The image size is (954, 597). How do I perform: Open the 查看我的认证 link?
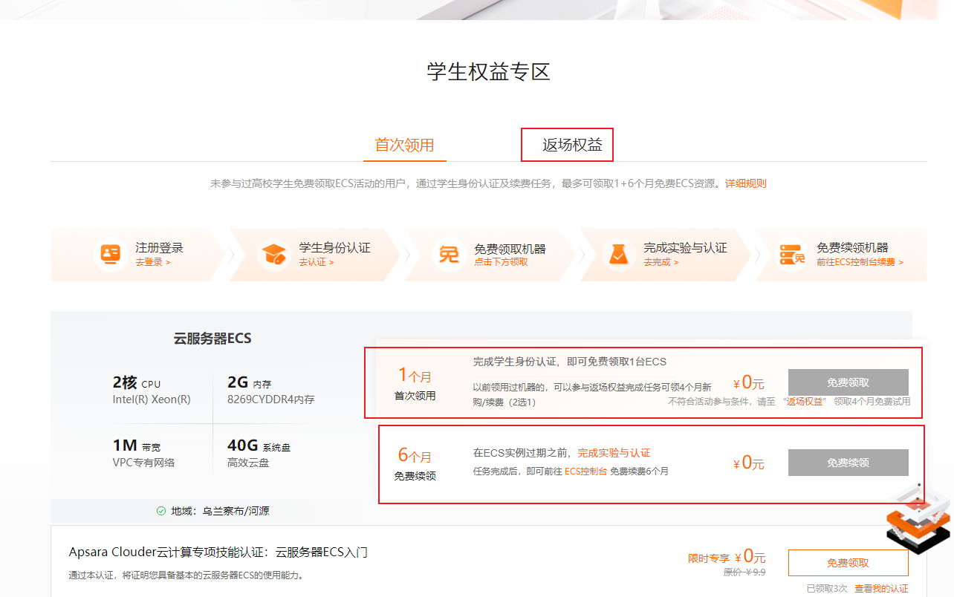click(x=881, y=589)
